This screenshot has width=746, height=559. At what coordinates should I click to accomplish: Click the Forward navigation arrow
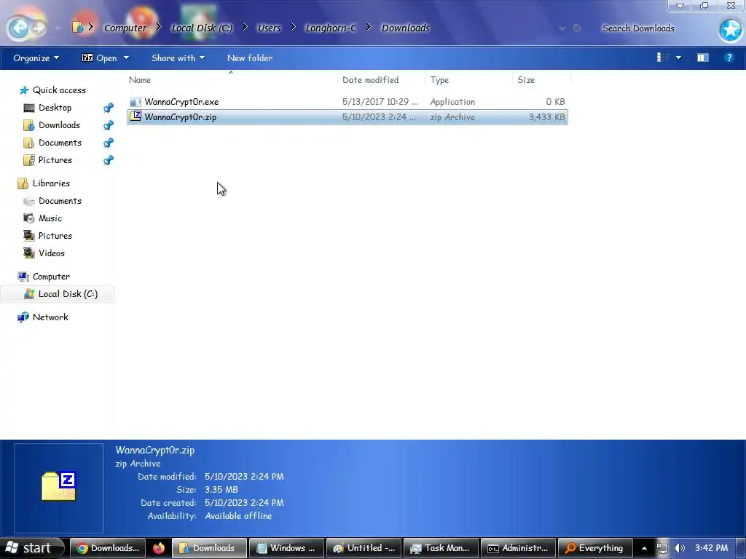[x=39, y=28]
